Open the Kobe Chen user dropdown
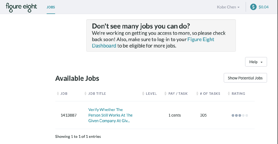 tap(228, 7)
